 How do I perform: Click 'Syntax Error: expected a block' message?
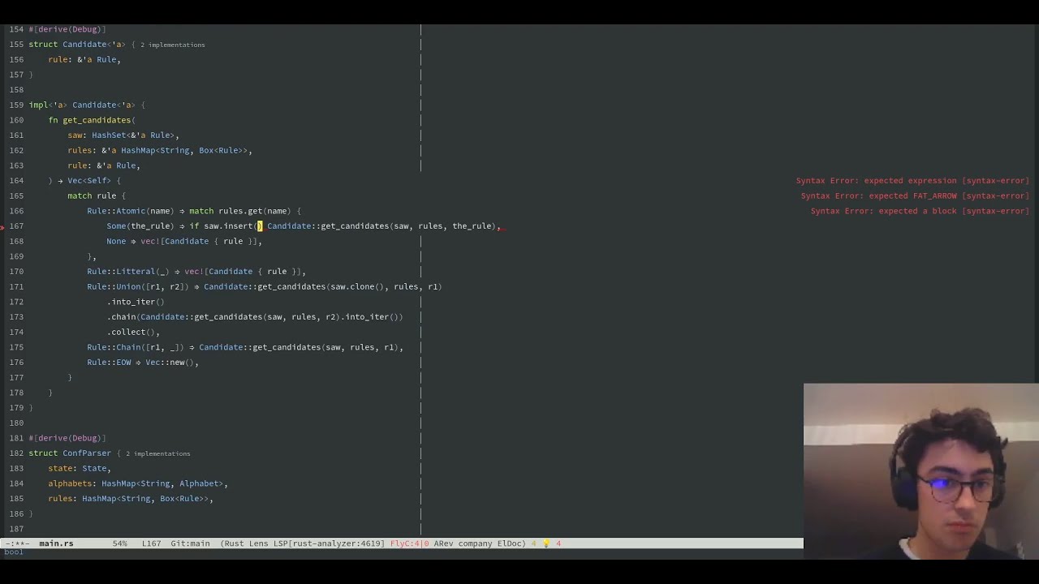[x=920, y=211]
